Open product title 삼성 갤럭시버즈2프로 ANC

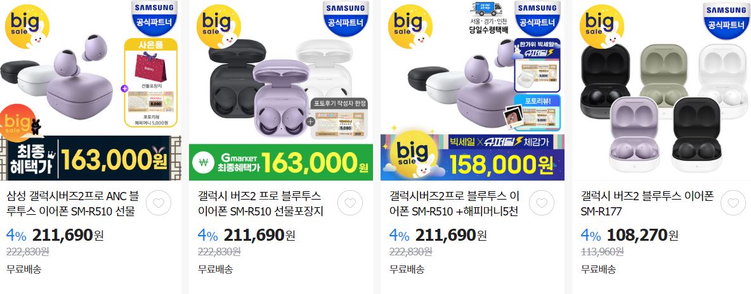click(x=74, y=203)
